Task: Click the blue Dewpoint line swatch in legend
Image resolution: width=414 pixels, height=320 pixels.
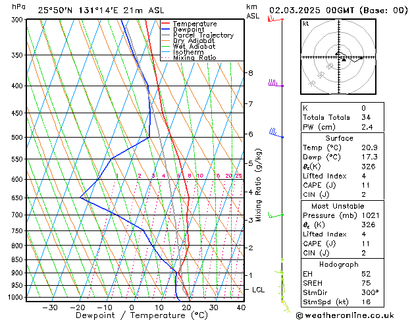Action: [x=166, y=30]
